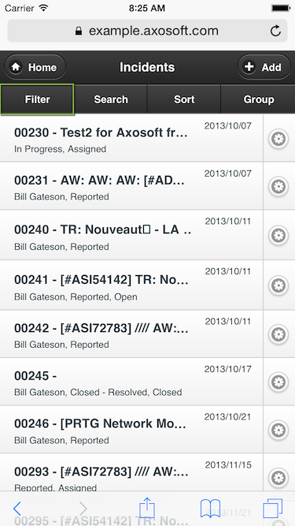Open gear options for incident 00231

(278, 186)
